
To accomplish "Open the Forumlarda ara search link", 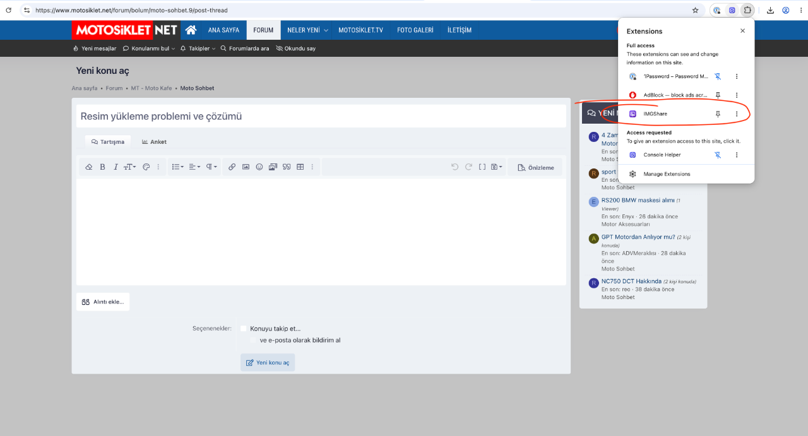I will [245, 49].
